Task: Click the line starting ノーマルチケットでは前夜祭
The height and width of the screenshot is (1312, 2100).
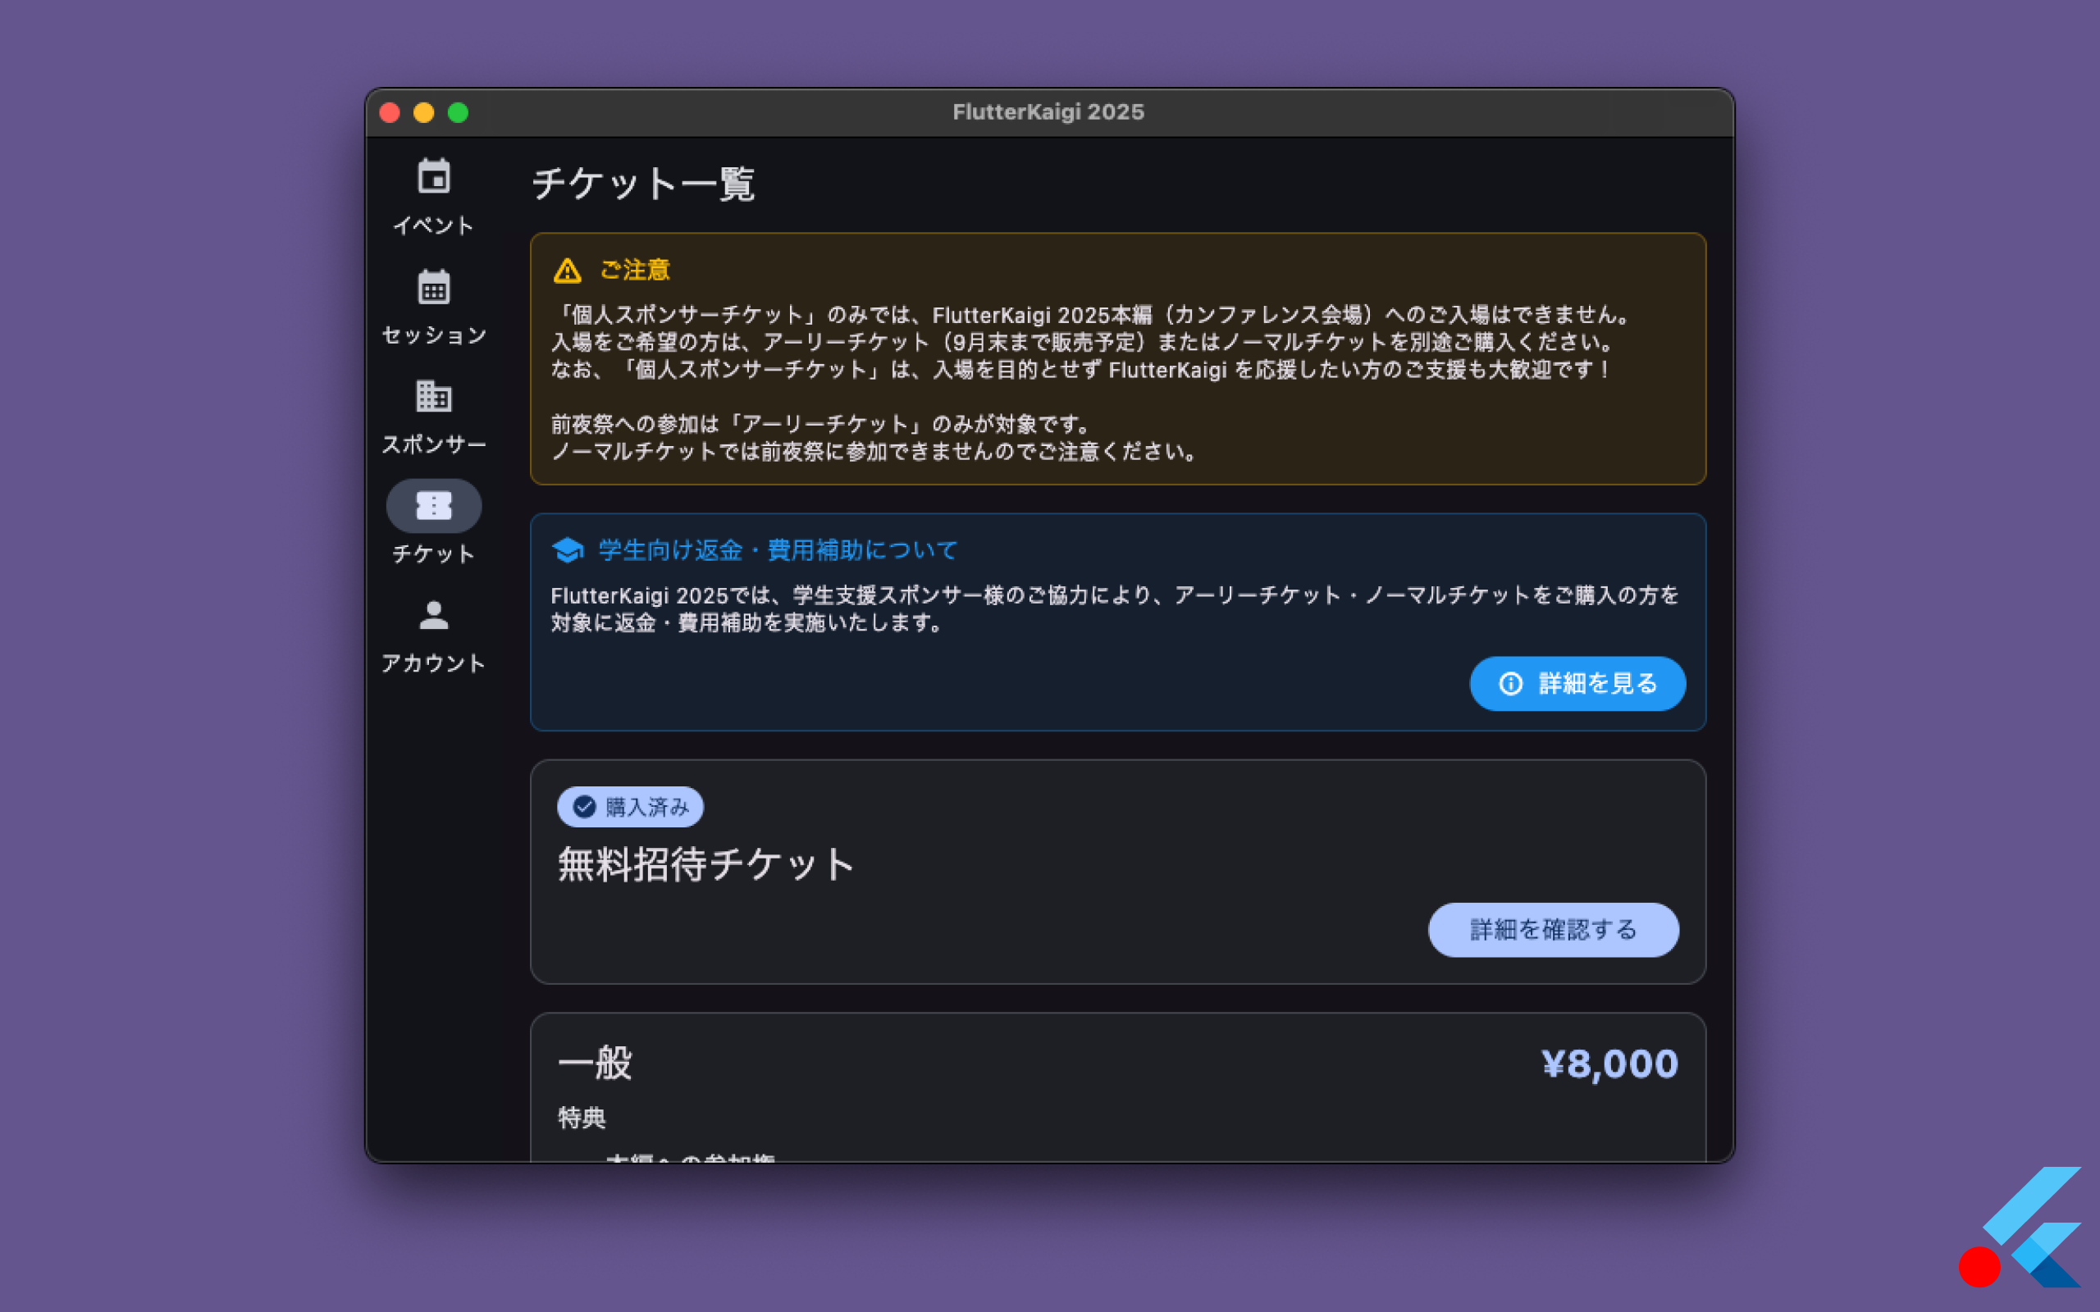Action: click(x=875, y=452)
